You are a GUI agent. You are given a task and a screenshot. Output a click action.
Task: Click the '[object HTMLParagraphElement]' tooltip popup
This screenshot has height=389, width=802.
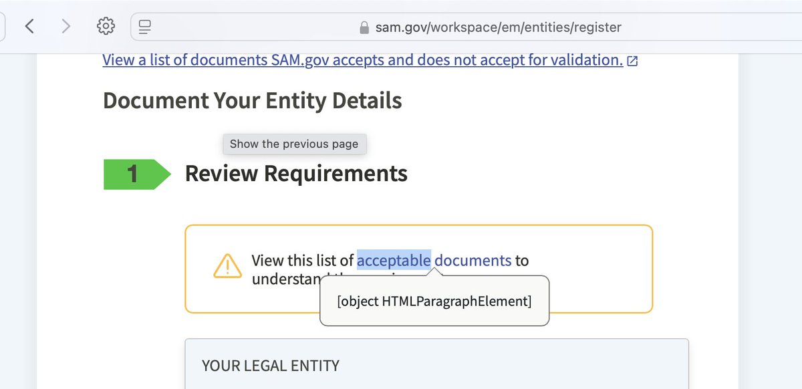(434, 301)
